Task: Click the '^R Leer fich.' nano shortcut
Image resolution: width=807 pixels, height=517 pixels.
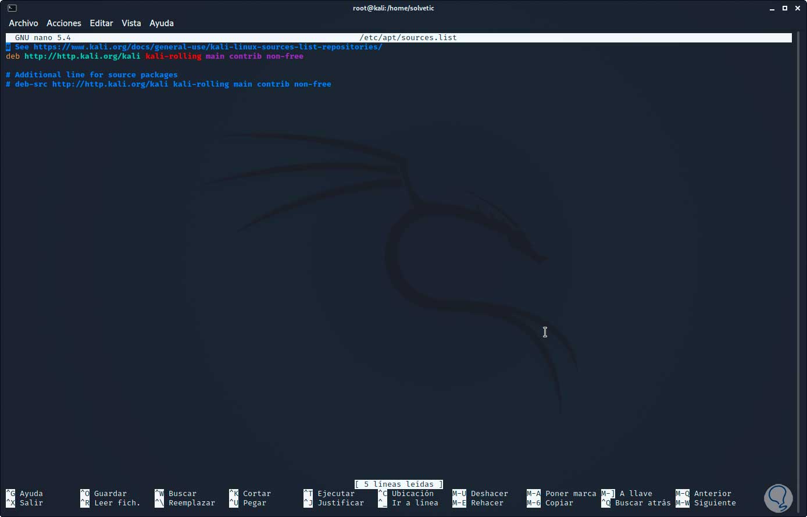Action: click(x=110, y=503)
